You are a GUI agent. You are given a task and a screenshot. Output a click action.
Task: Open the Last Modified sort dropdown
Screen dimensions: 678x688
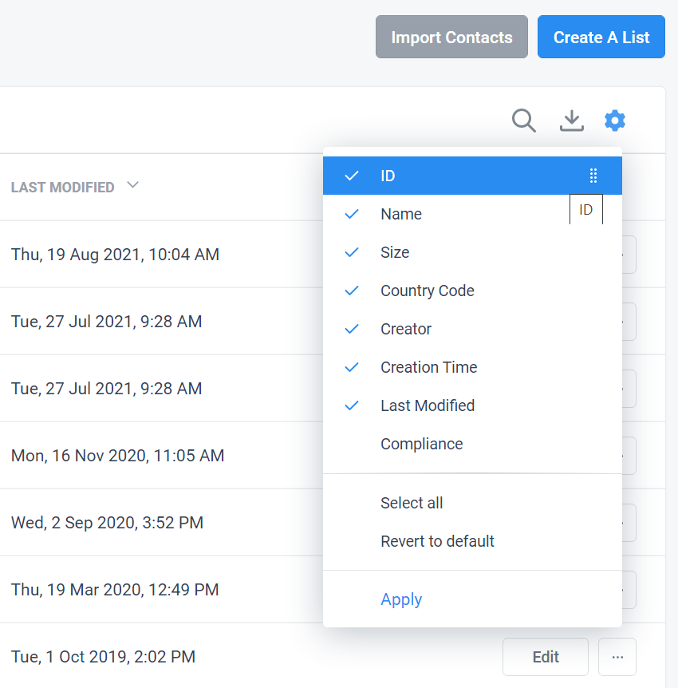[75, 187]
